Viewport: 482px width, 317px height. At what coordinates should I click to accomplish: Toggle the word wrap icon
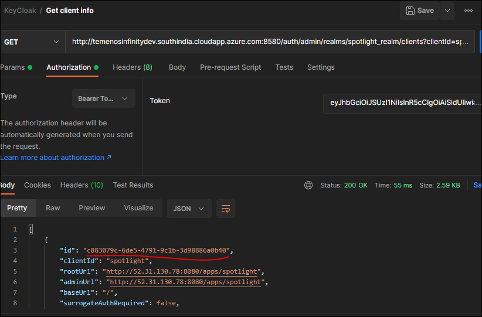[226, 209]
